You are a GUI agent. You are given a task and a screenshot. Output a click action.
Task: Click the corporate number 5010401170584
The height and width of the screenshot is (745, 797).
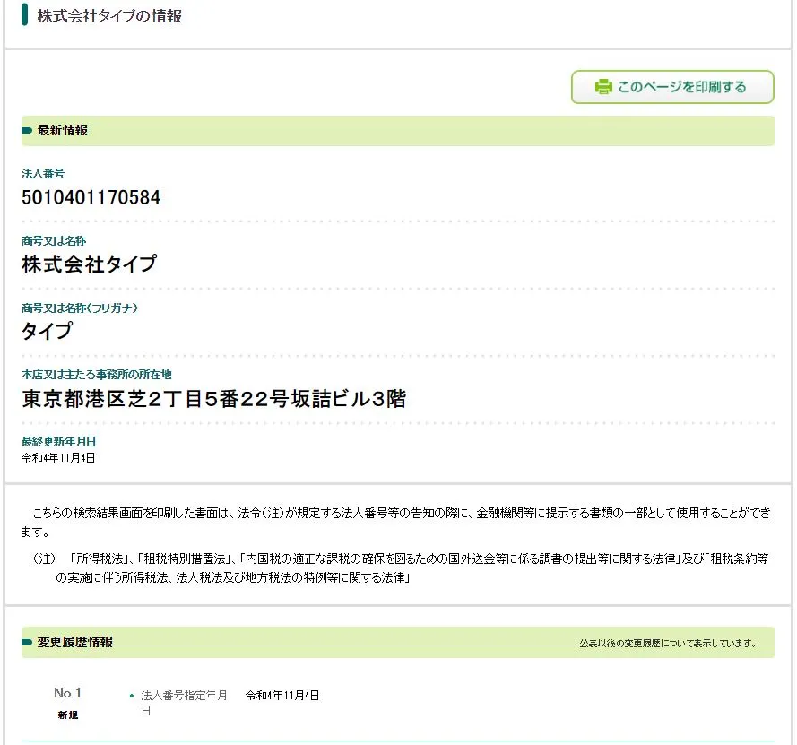pos(91,198)
